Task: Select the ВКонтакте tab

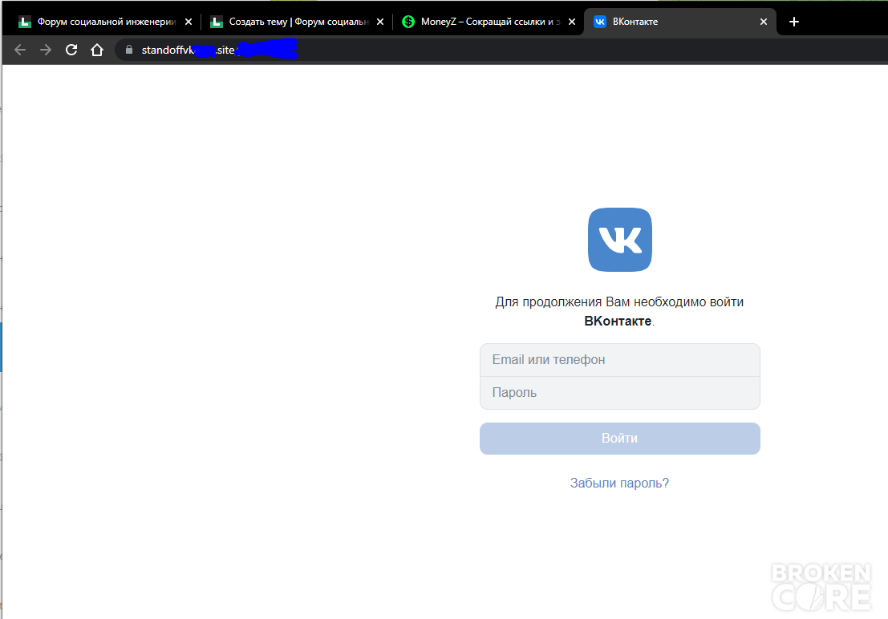Action: 679,22
